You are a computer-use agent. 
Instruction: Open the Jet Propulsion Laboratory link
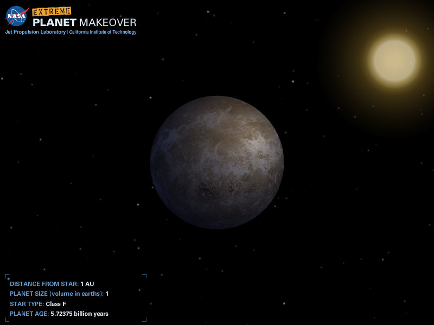click(x=35, y=32)
